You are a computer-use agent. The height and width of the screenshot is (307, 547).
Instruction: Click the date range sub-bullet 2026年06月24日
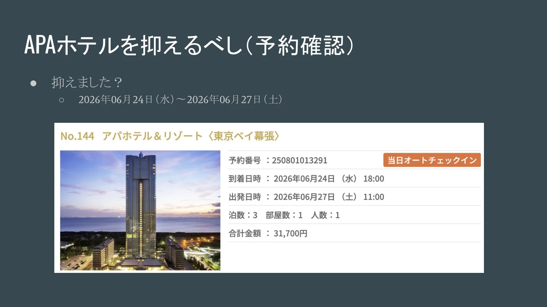[x=180, y=100]
